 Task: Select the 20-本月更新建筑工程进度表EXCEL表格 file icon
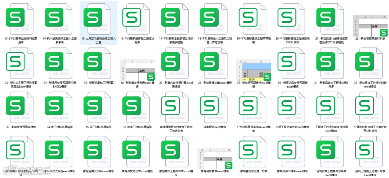point(291,19)
